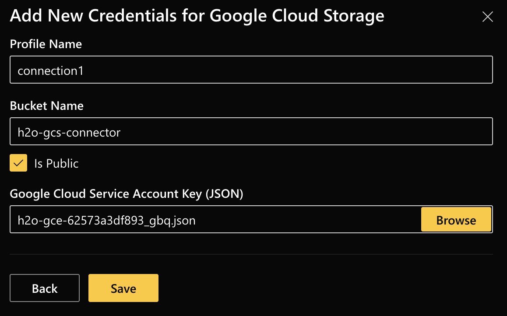507x316 pixels.
Task: Click inside the Profile Name field
Action: (x=251, y=69)
